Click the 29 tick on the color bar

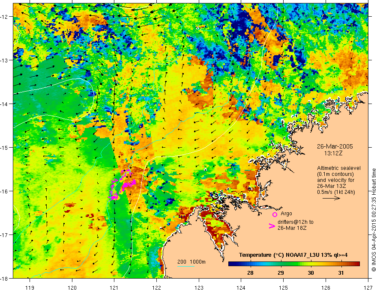[x=281, y=273]
